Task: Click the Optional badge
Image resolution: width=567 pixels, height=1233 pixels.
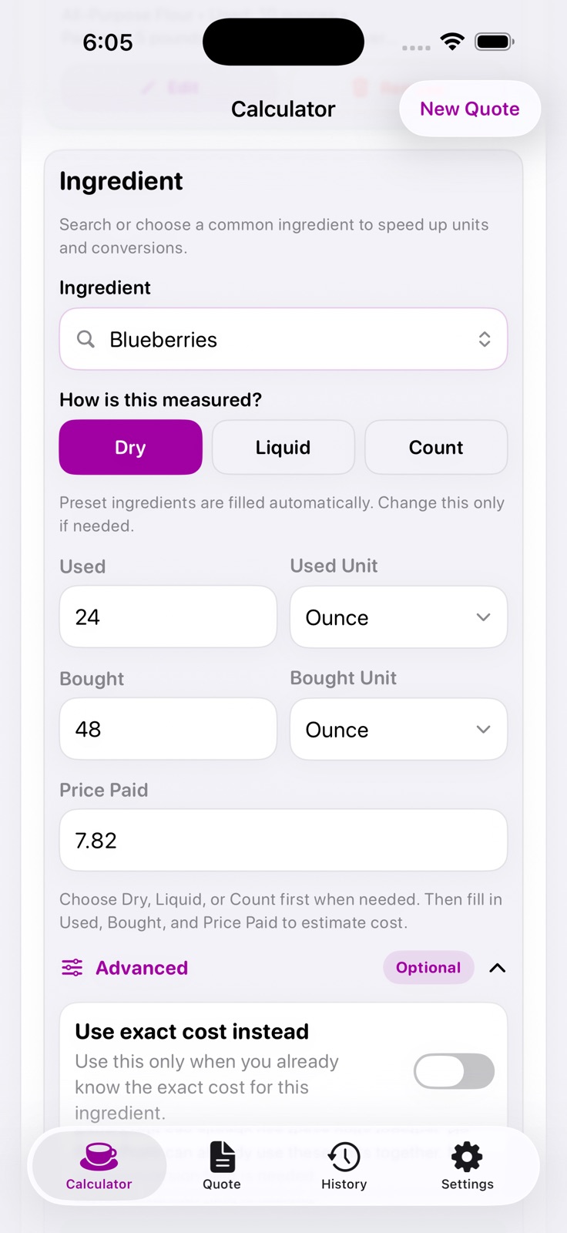Action: point(428,968)
